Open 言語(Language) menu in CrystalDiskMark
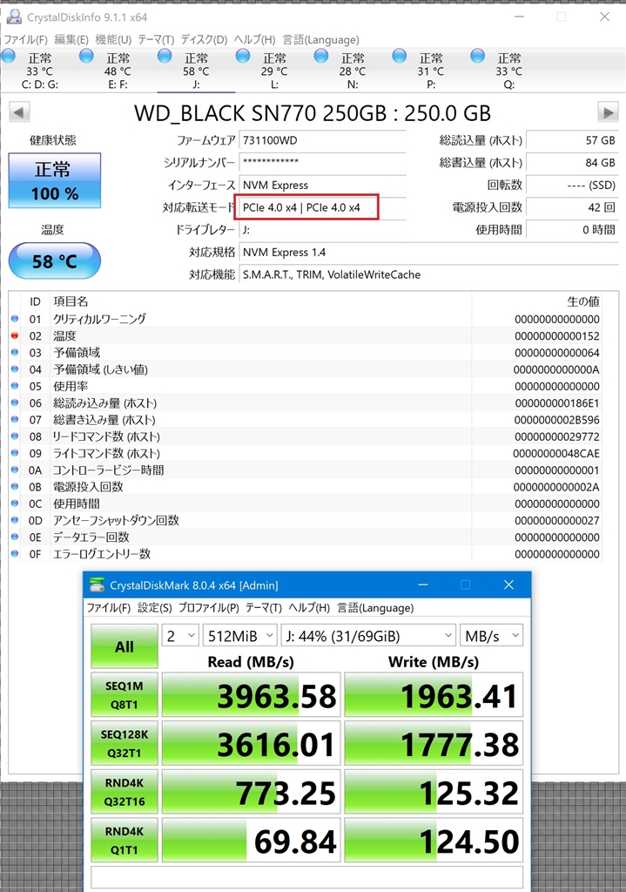626x892 pixels. point(375,607)
